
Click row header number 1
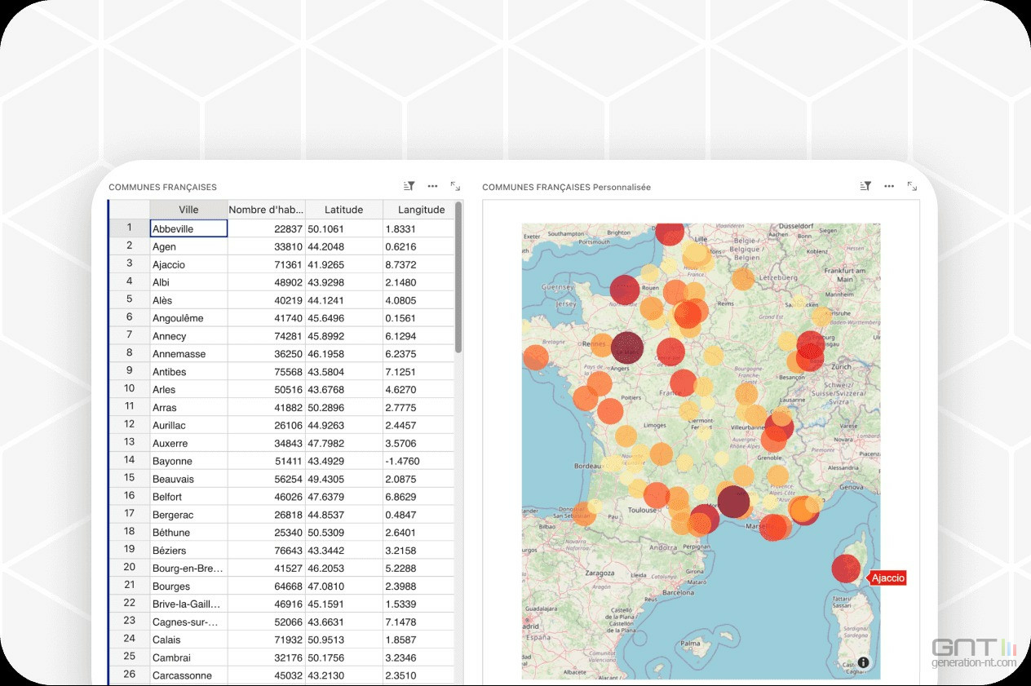(x=129, y=228)
